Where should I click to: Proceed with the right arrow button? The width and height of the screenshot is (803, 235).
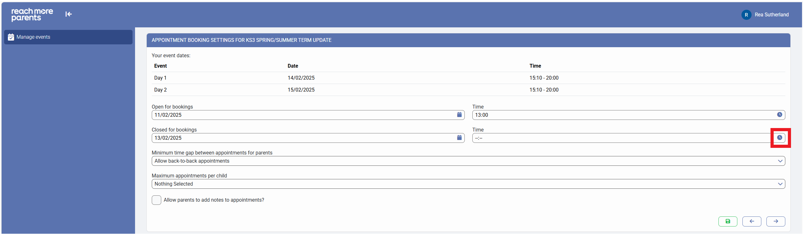point(775,221)
